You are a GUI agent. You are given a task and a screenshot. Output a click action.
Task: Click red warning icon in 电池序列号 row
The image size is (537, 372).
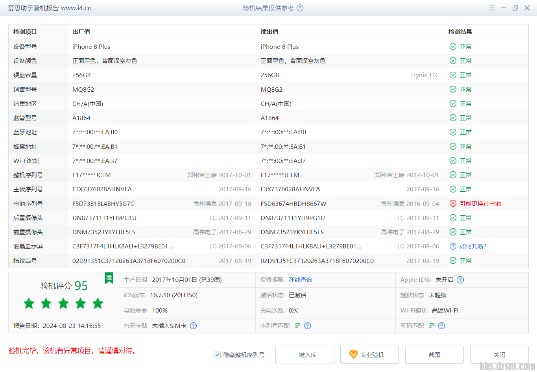tap(453, 204)
